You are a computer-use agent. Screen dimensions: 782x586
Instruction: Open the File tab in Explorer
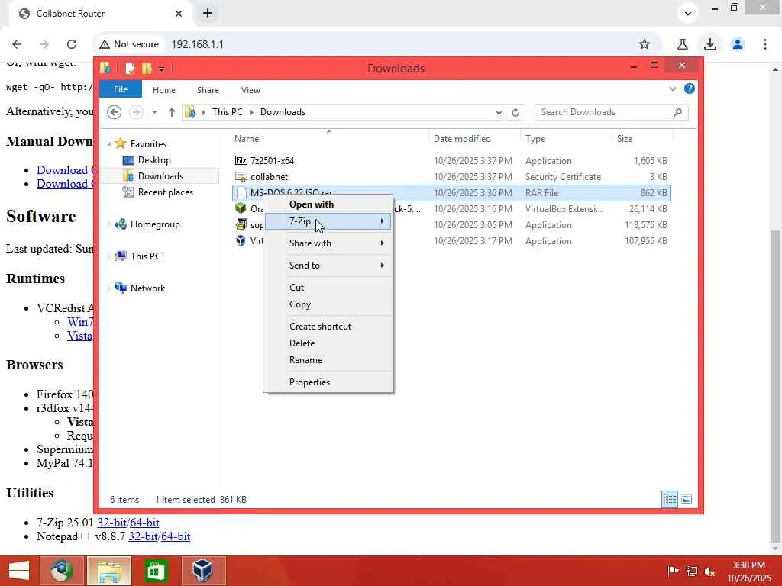pos(121,89)
